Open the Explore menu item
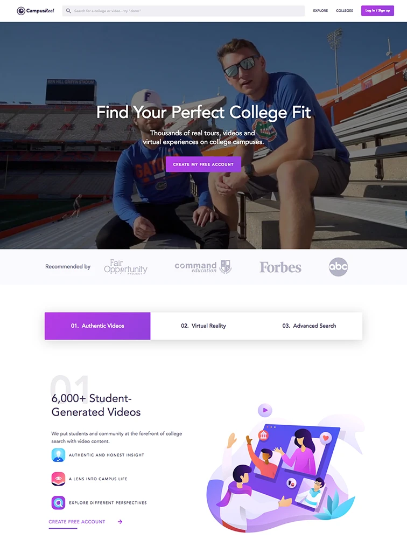Image resolution: width=407 pixels, height=539 pixels. click(x=320, y=11)
